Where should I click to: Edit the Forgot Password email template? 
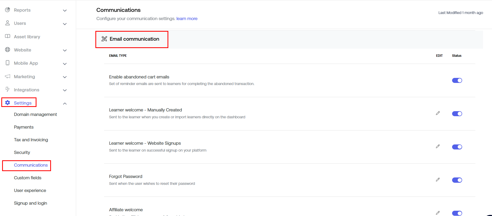click(x=438, y=180)
